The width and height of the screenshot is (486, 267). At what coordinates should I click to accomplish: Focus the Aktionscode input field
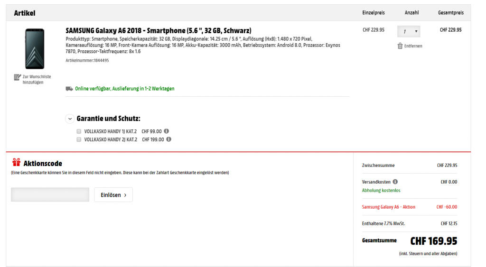tap(50, 194)
